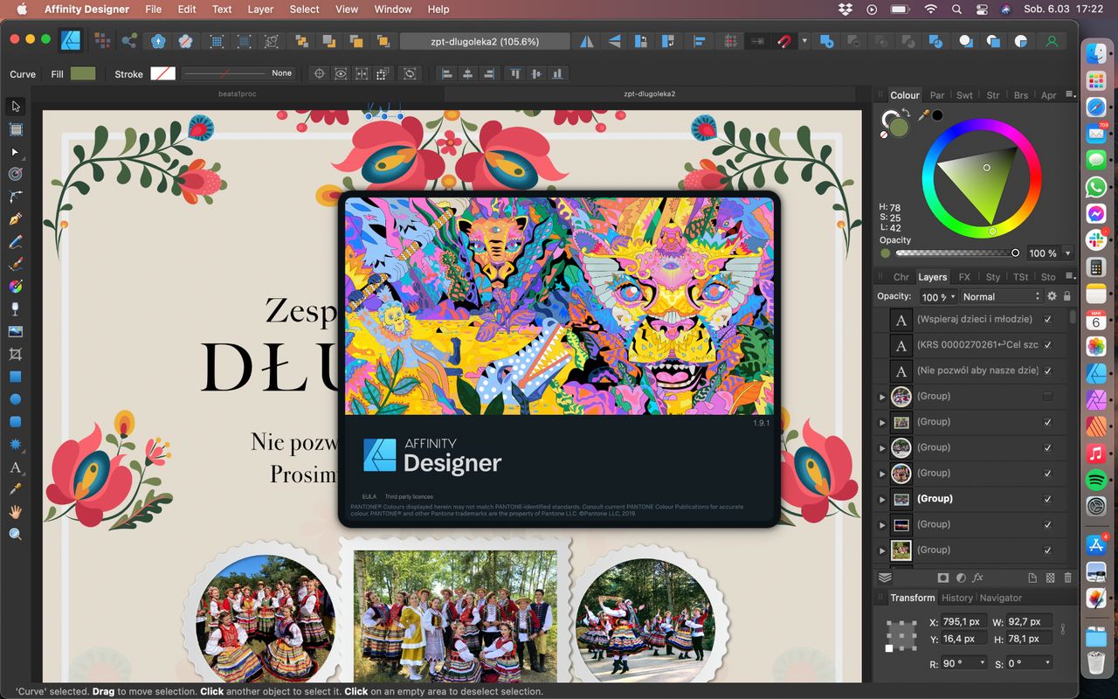Select the View hand tool
The height and width of the screenshot is (699, 1118).
16,512
